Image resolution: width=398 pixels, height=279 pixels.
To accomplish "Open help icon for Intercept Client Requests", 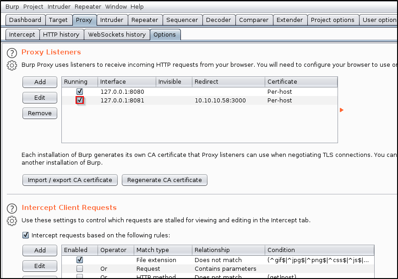I will [12, 209].
